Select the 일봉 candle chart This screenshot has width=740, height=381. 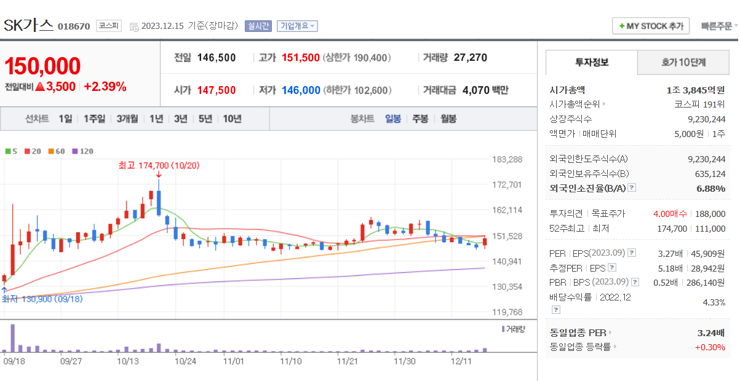pos(393,119)
